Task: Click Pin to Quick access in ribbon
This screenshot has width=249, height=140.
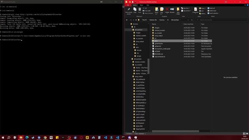Action: tap(129, 11)
